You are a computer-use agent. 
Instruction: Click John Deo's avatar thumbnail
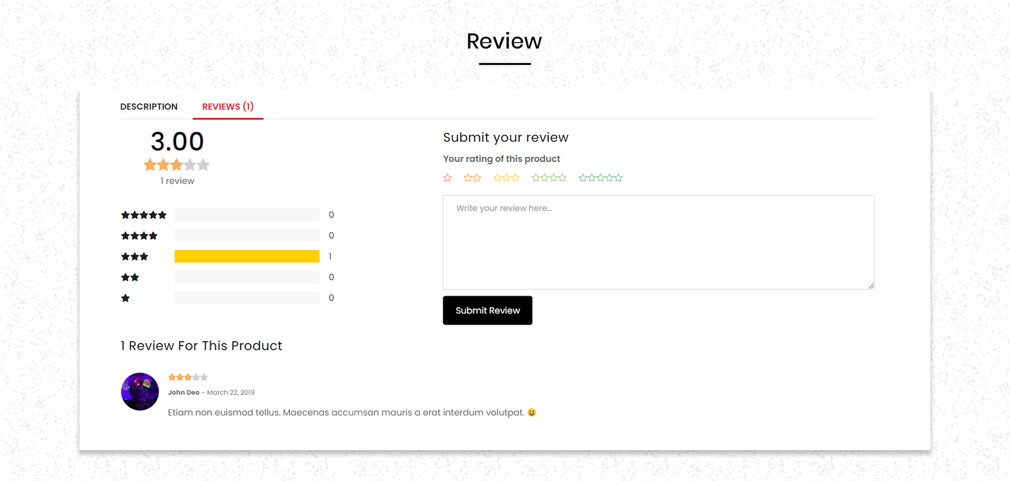(140, 391)
